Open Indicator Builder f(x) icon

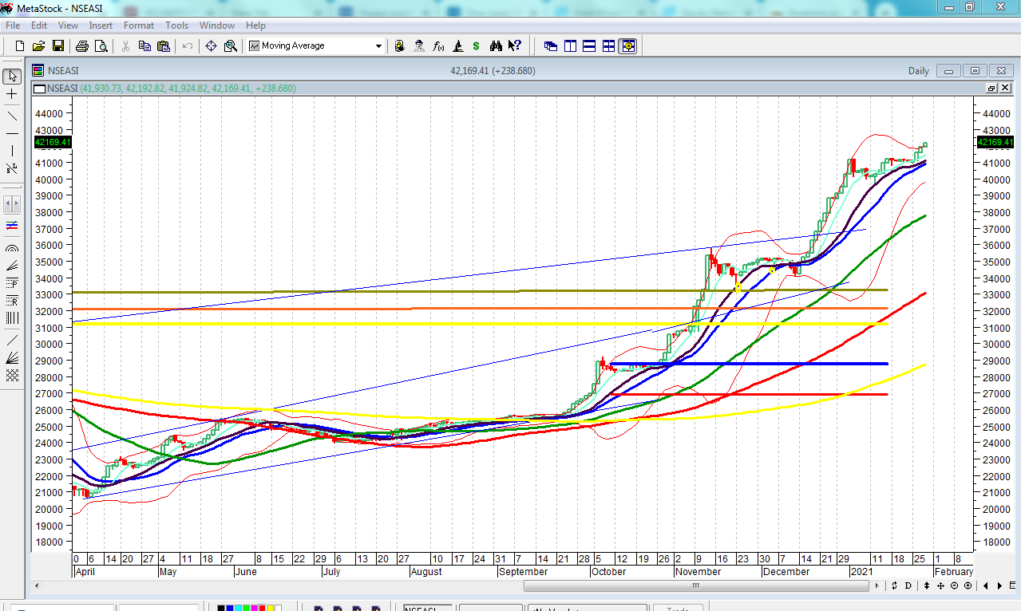tap(438, 46)
